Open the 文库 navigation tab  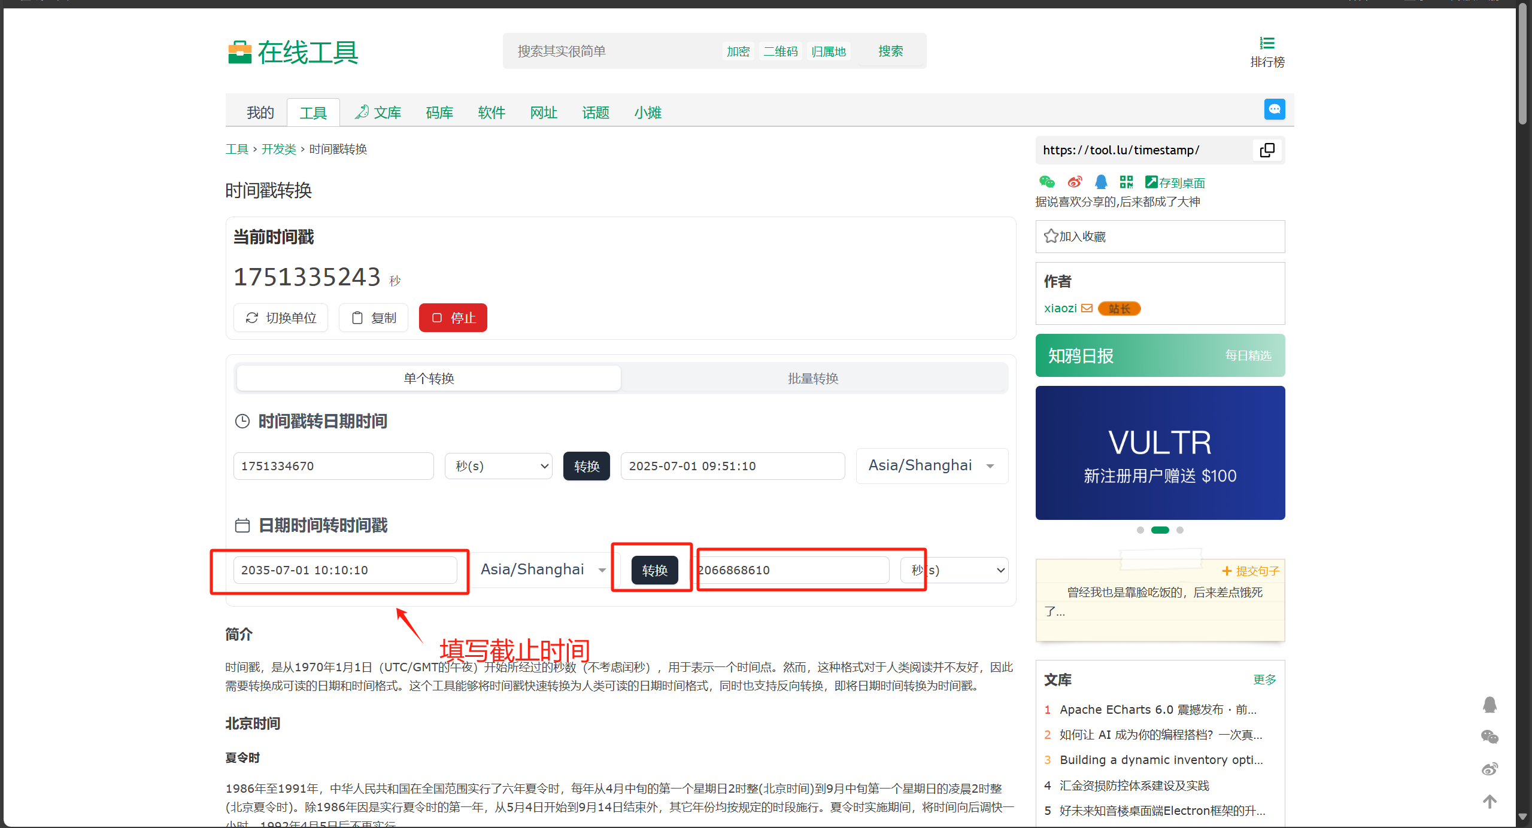[378, 112]
